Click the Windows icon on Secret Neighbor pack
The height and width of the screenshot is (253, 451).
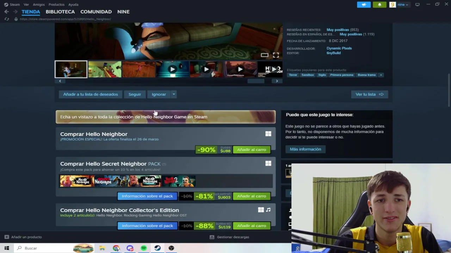[x=268, y=163]
